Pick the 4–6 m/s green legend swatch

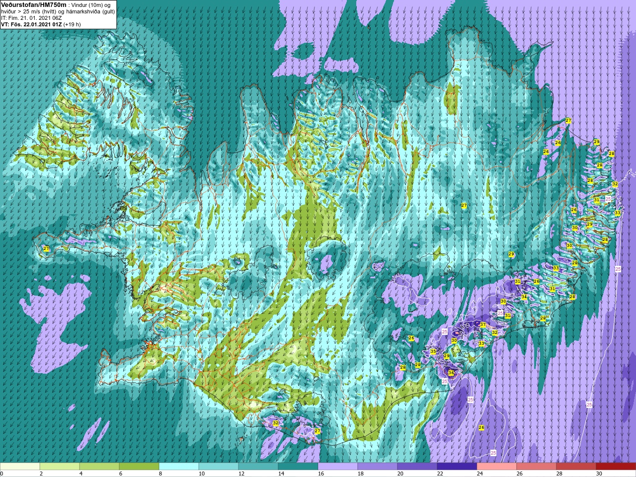[x=99, y=467]
